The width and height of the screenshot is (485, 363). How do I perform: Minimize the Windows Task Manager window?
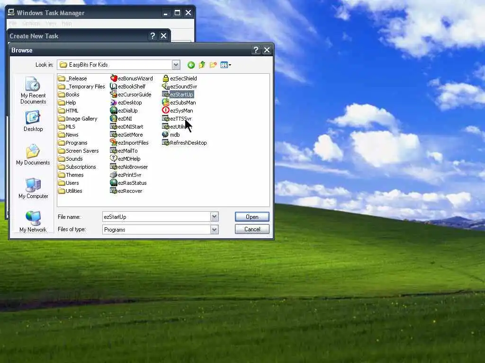[x=166, y=13]
